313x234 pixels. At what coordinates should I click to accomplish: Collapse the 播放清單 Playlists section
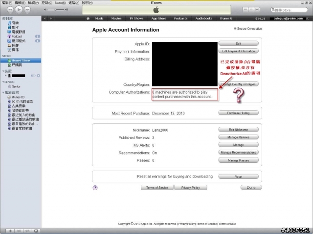pos(3,93)
